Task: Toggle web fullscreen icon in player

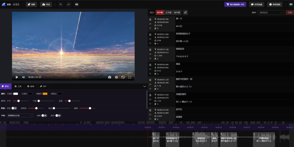Action: (x=123, y=77)
